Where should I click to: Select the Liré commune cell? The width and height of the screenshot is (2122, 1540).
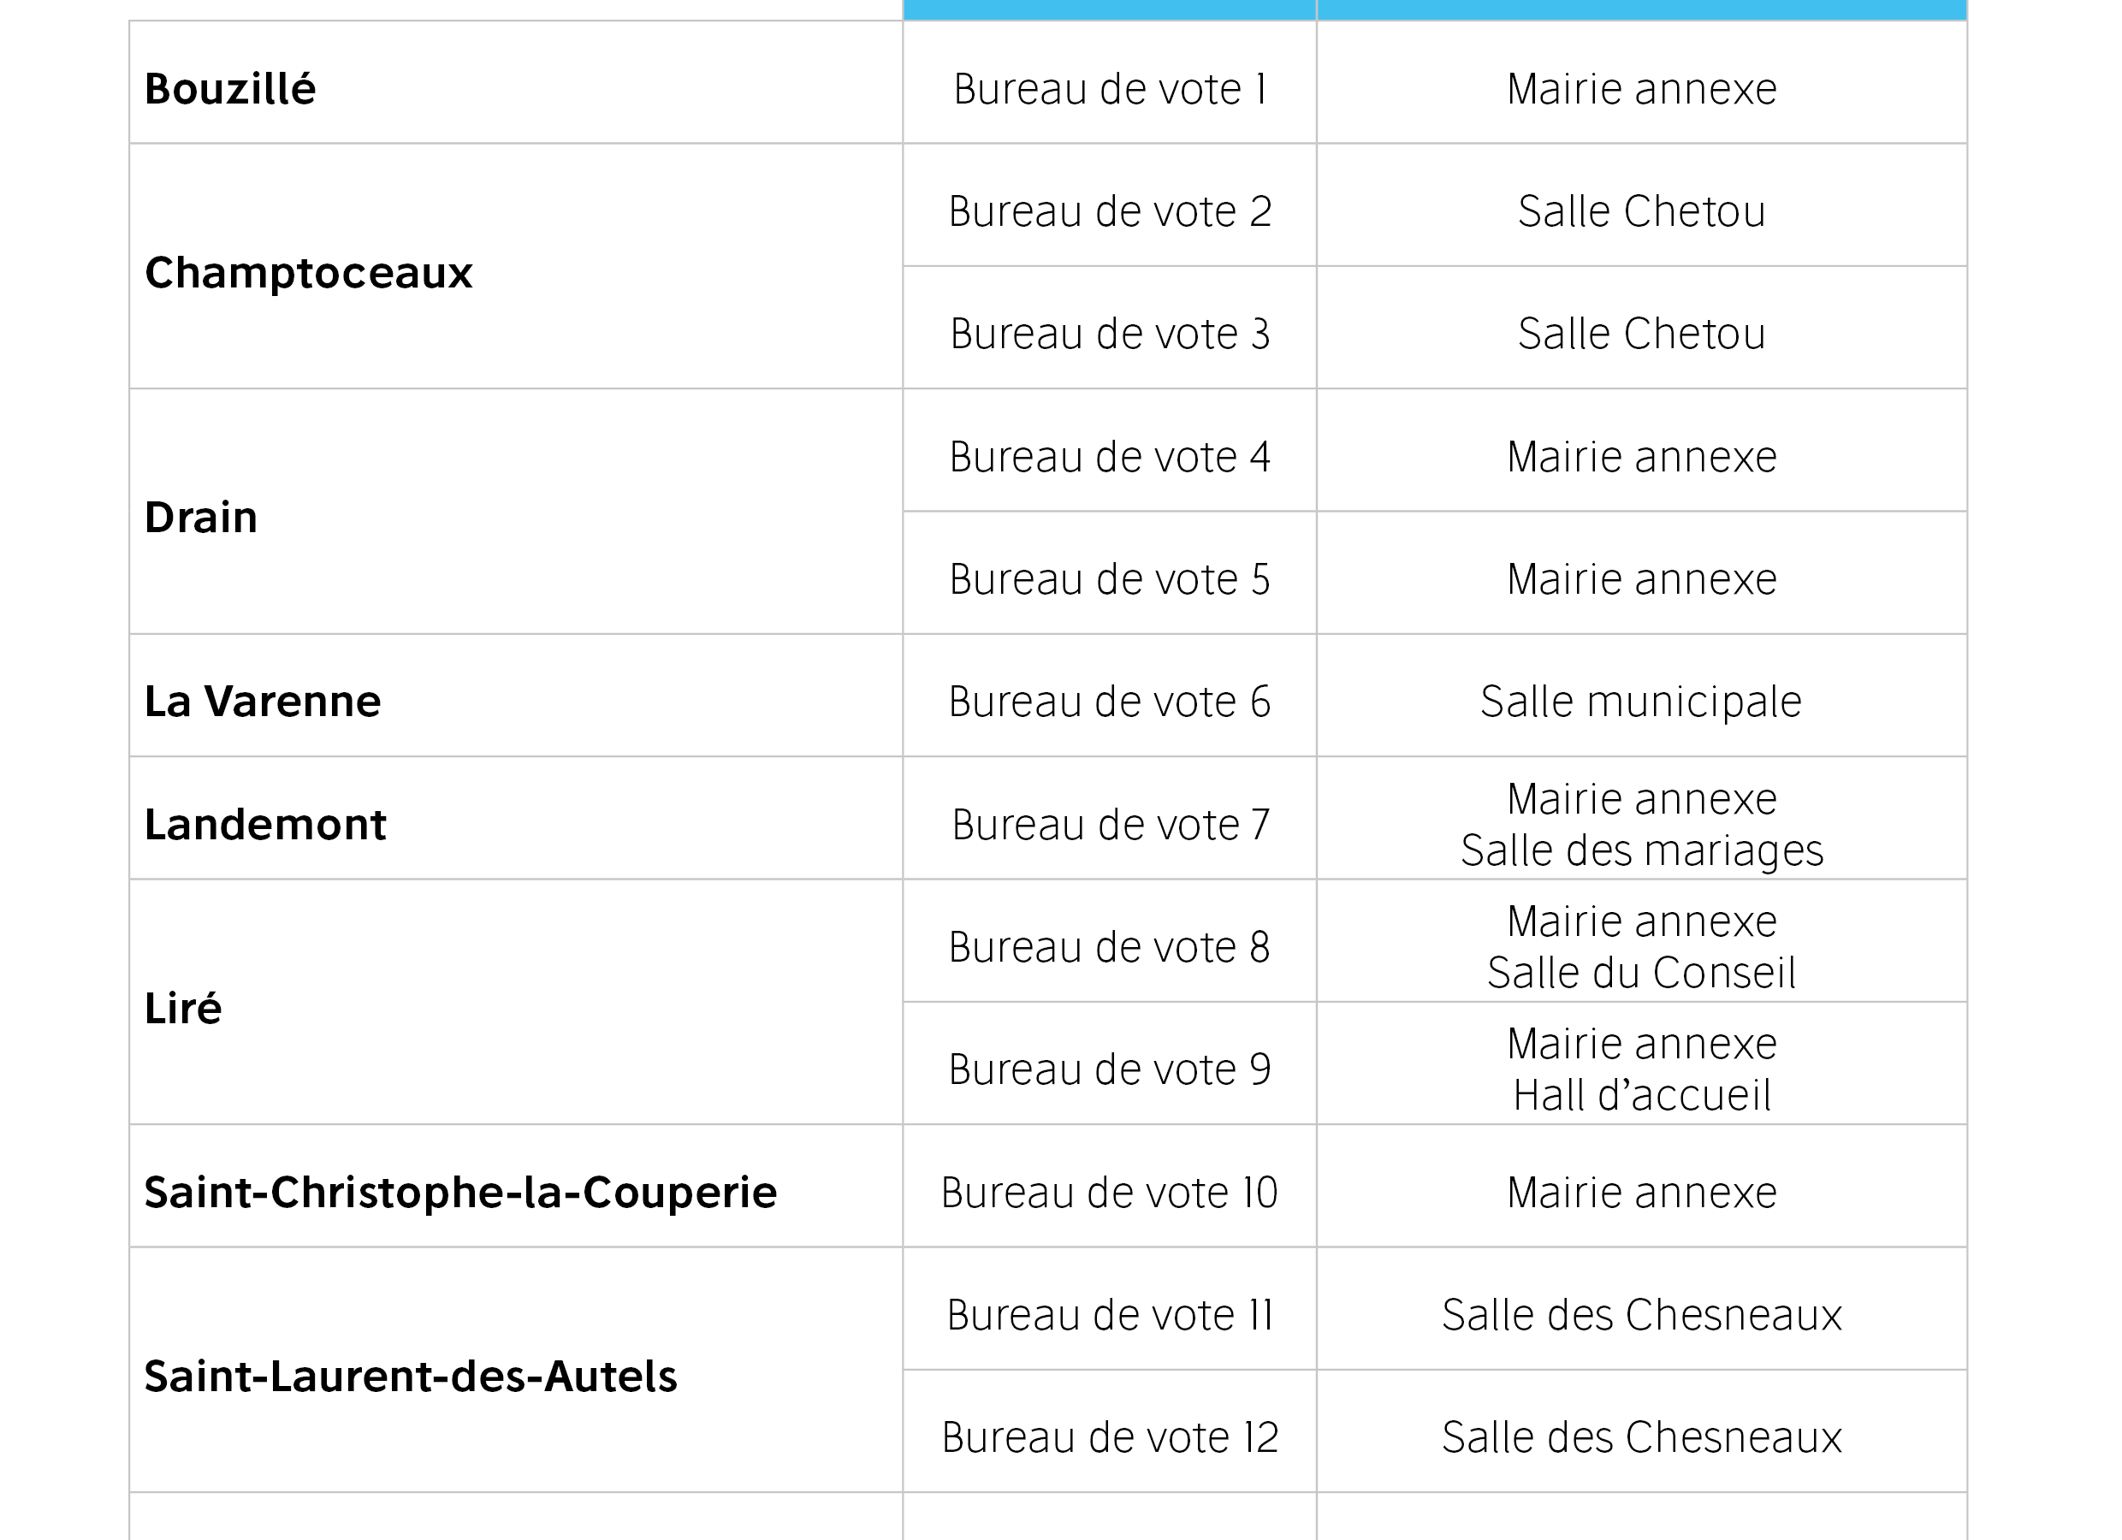(183, 1009)
